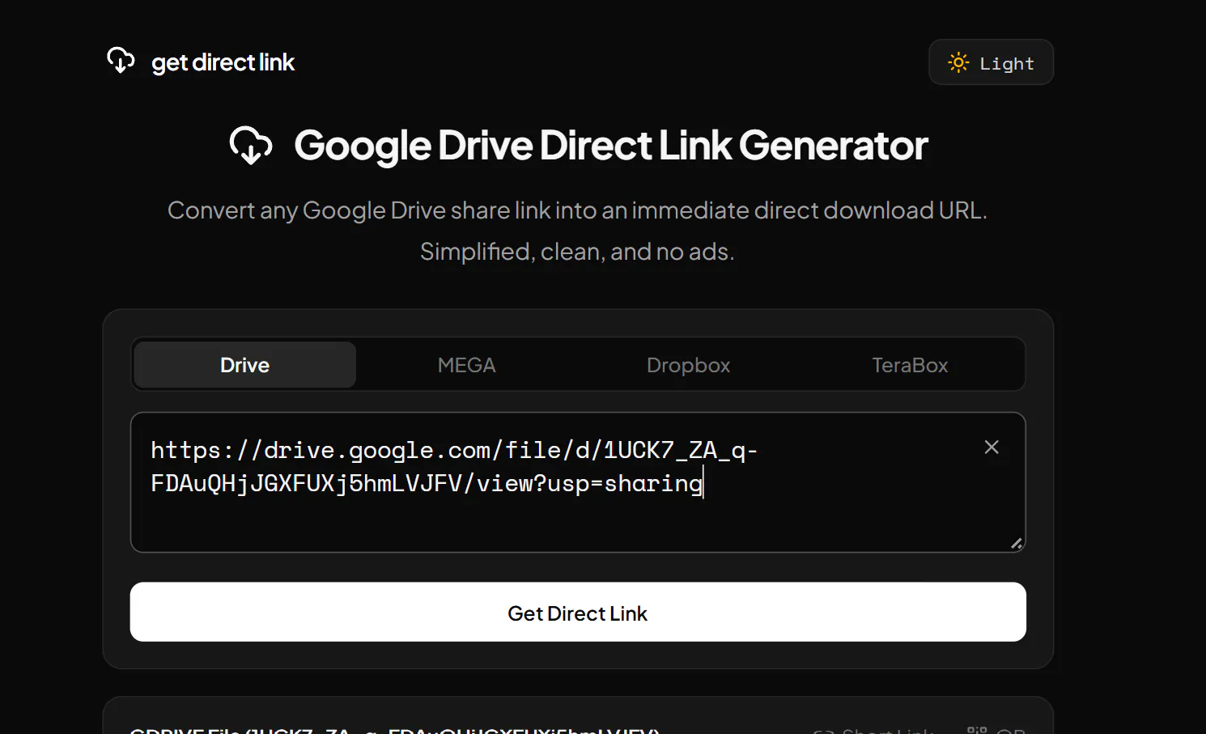1206x734 pixels.
Task: Focus the Google Drive share link text box
Action: (578, 482)
